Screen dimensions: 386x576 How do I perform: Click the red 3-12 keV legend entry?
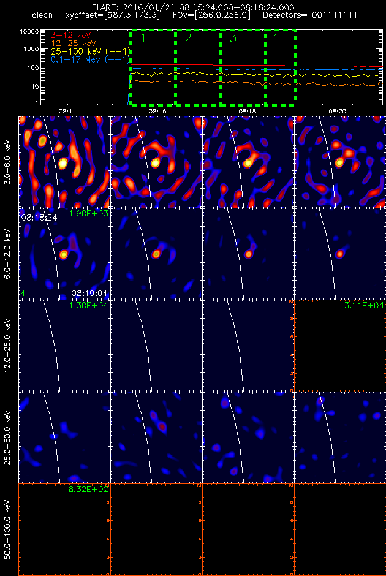coord(72,36)
